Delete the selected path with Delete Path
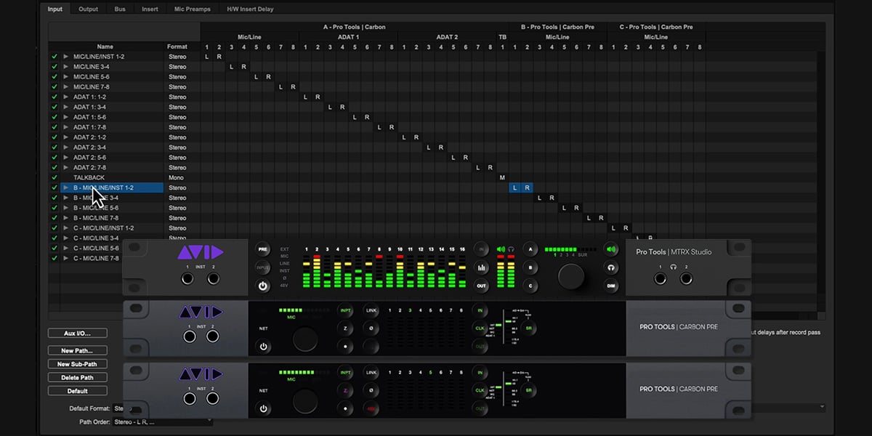 point(78,377)
